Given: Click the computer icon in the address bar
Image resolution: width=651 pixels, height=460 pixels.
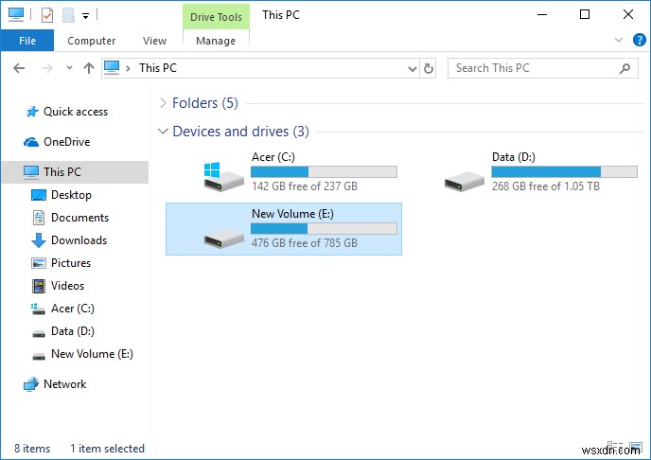Looking at the screenshot, I should (x=112, y=67).
